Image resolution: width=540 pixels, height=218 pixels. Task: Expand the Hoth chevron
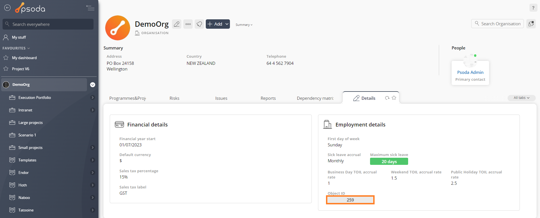(93, 185)
